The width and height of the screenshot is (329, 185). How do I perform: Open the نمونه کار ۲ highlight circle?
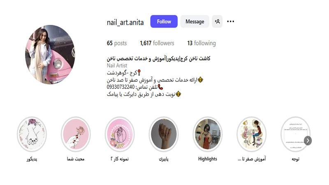click(120, 134)
